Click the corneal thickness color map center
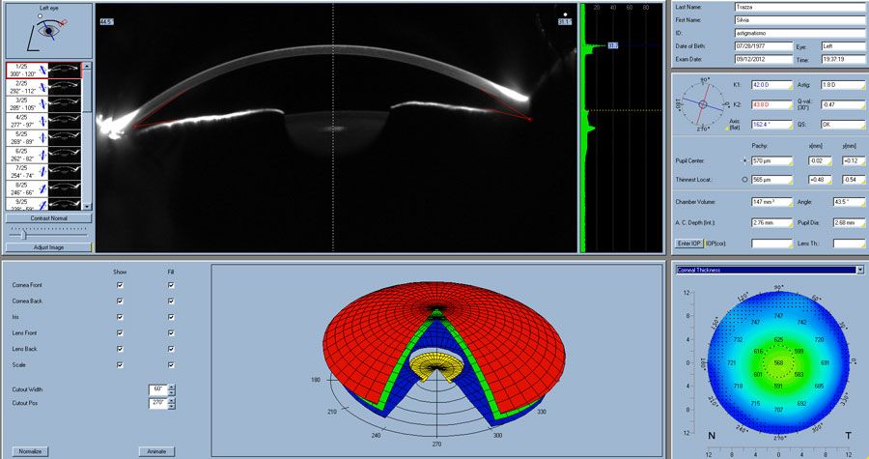The height and width of the screenshot is (459, 869). (777, 363)
